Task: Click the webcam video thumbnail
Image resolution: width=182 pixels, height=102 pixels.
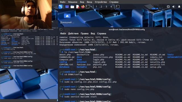Action: pos(26,14)
